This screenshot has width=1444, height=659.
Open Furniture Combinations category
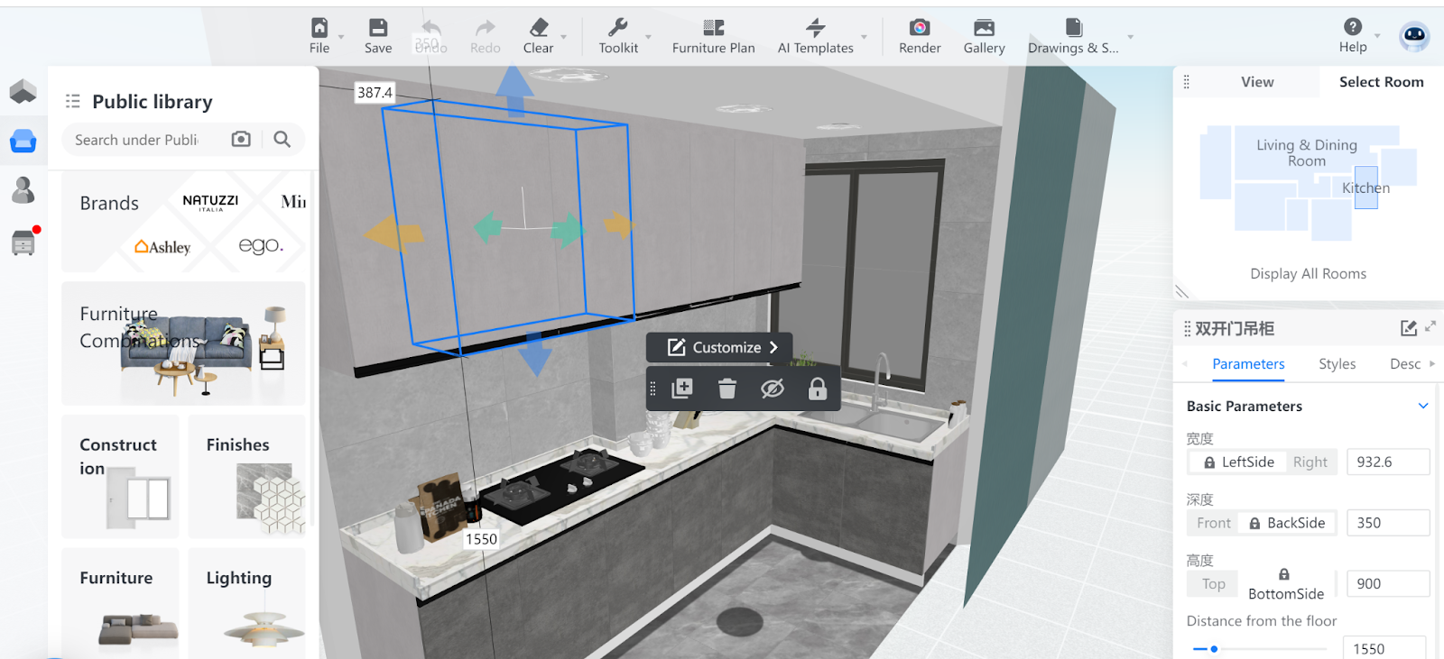pos(183,343)
